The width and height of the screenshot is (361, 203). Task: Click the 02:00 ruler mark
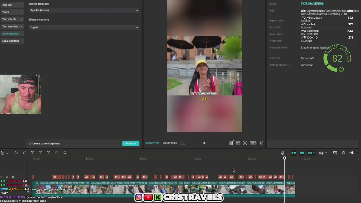coord(252,159)
